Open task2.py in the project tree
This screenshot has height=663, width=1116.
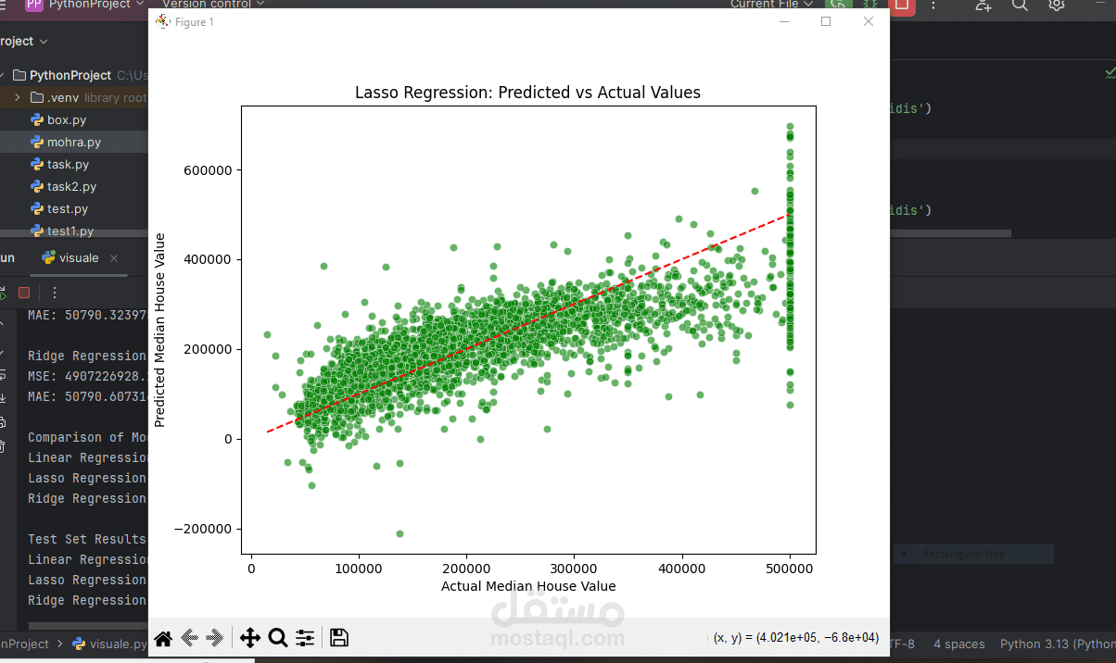click(x=71, y=186)
